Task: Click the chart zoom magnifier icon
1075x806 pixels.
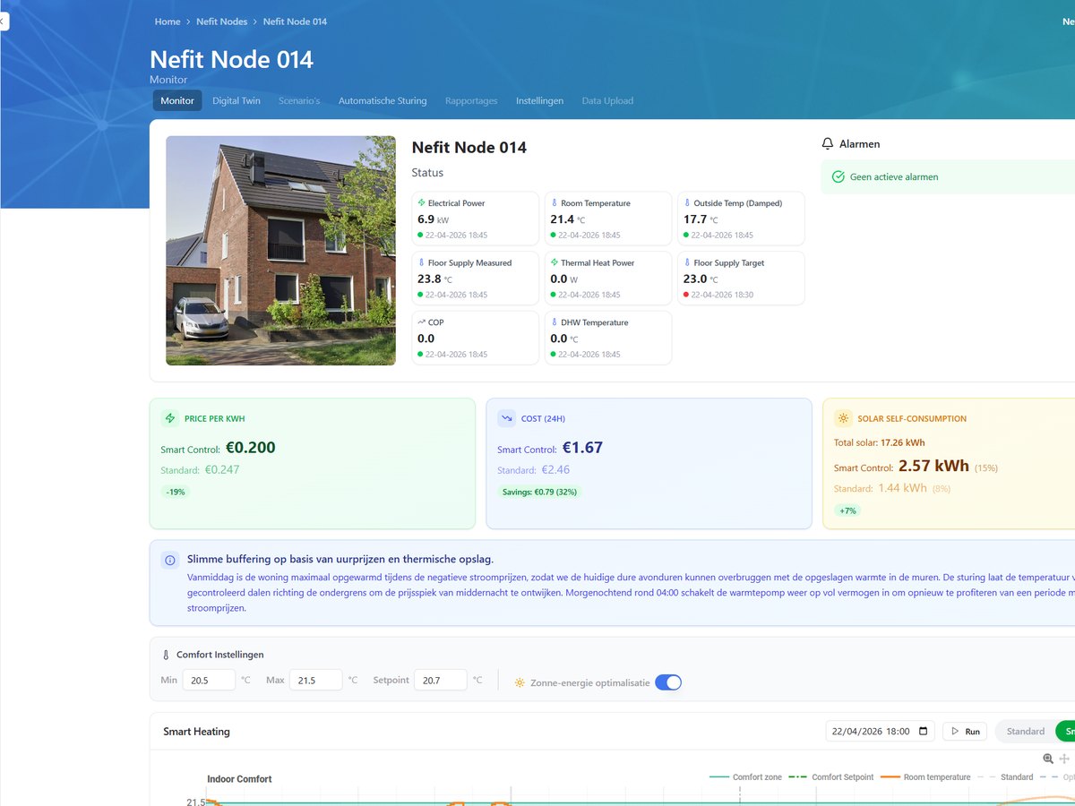Action: pos(1048,759)
